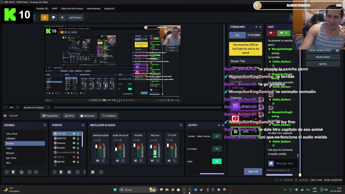Save stream info with Save All
The height and width of the screenshot is (194, 345).
tap(253, 171)
